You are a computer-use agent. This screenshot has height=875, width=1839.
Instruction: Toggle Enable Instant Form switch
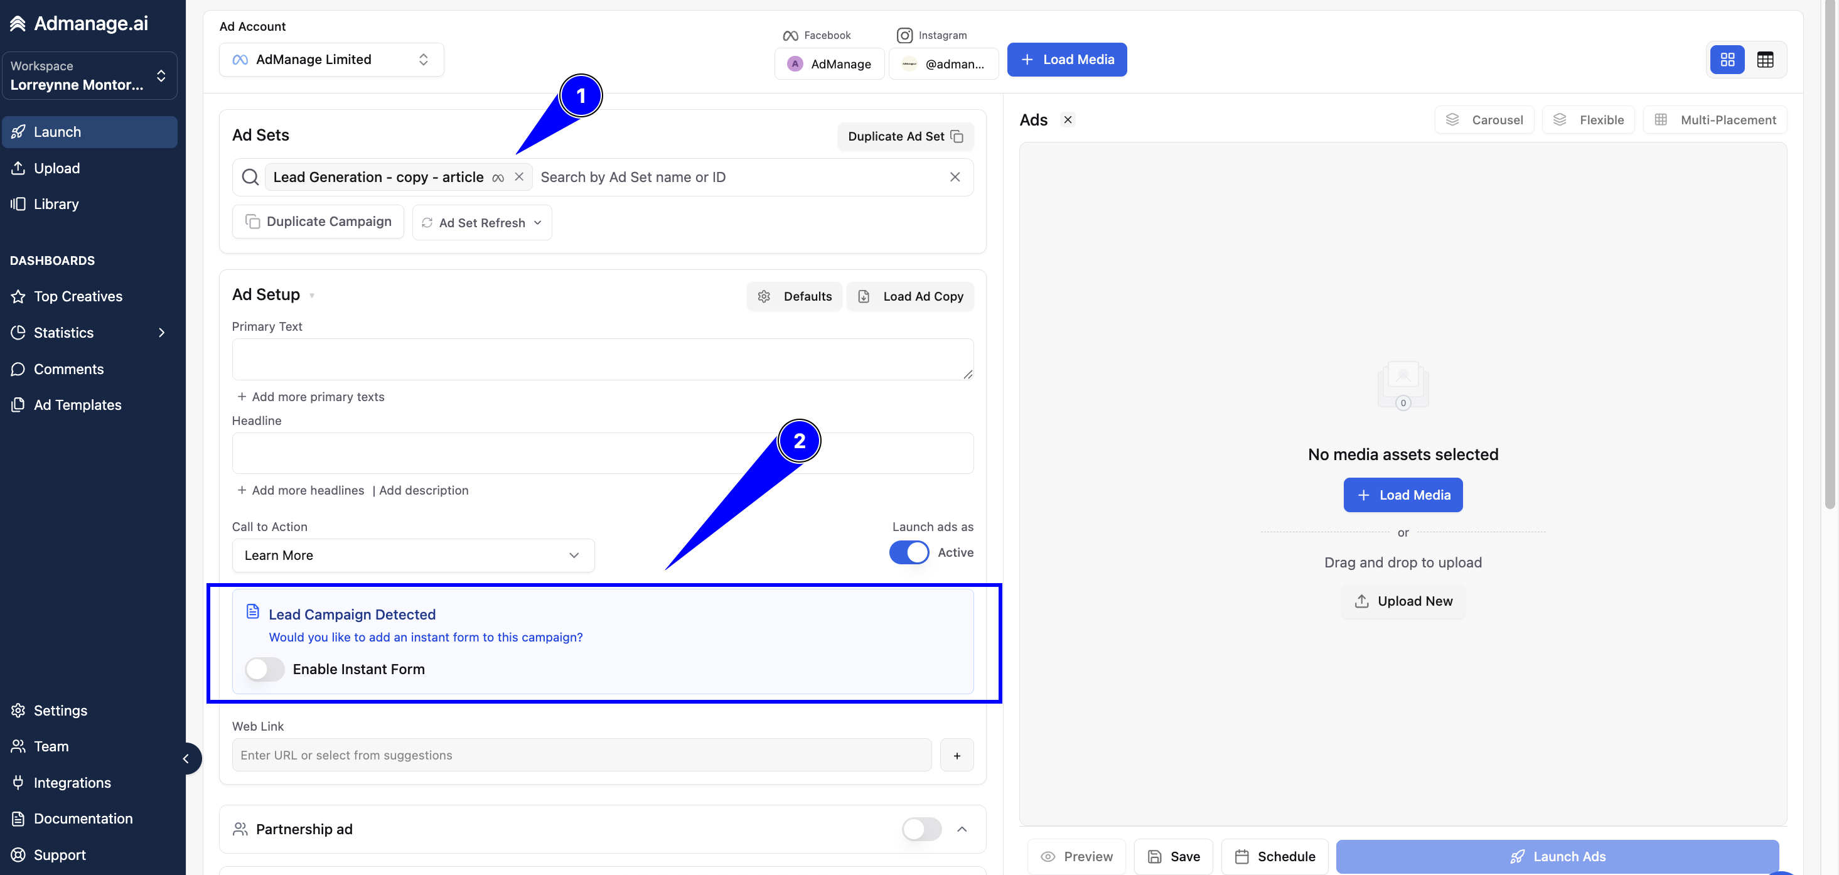pyautogui.click(x=264, y=668)
